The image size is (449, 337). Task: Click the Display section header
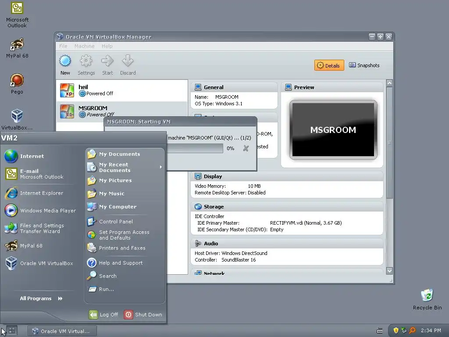pyautogui.click(x=287, y=176)
